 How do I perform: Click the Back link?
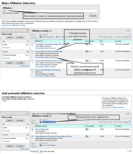(x=4, y=101)
